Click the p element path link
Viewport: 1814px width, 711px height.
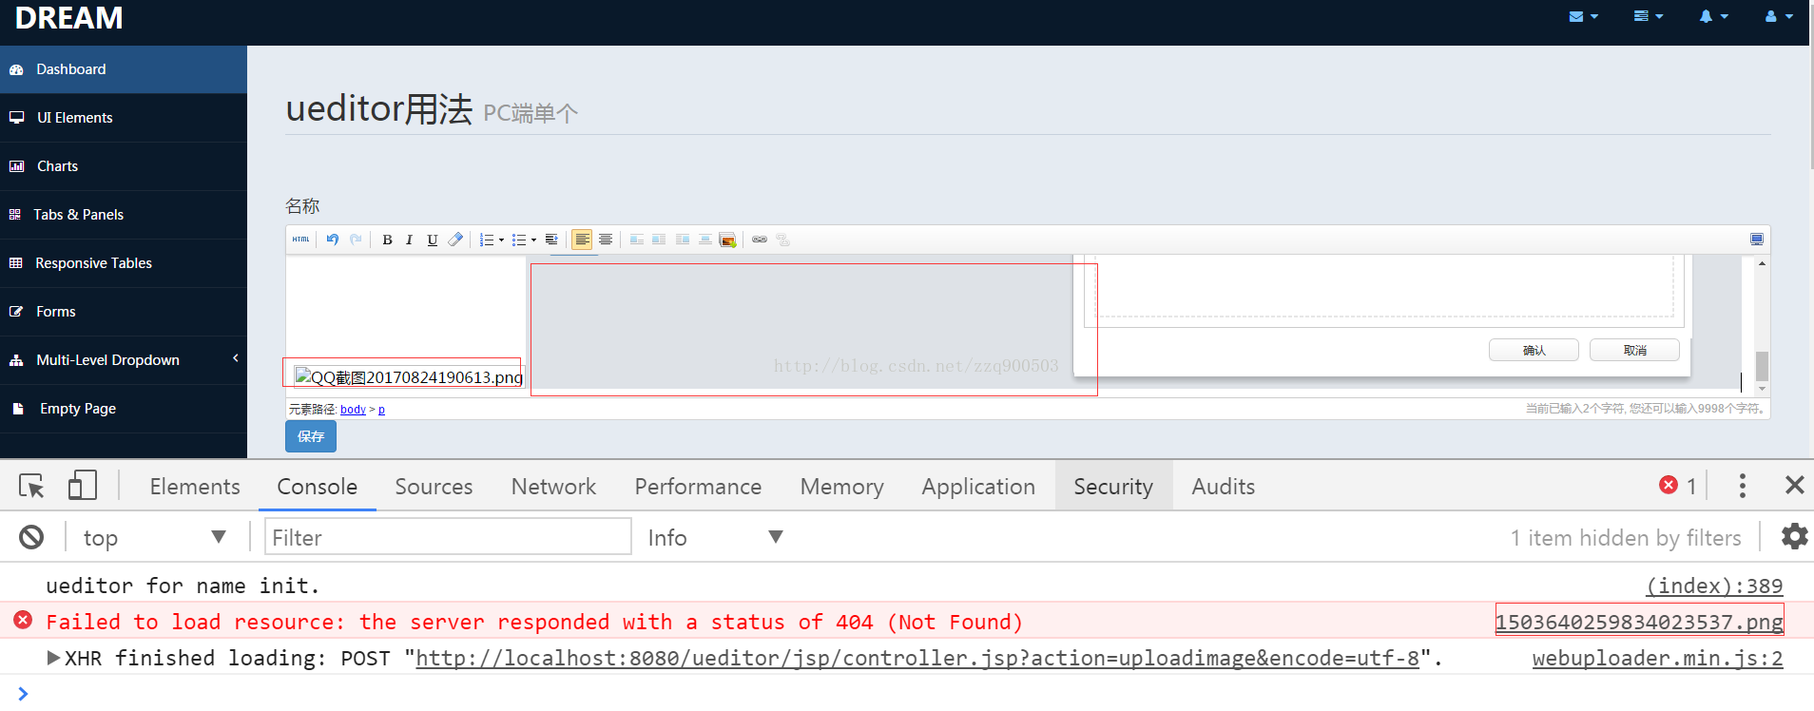coord(381,410)
